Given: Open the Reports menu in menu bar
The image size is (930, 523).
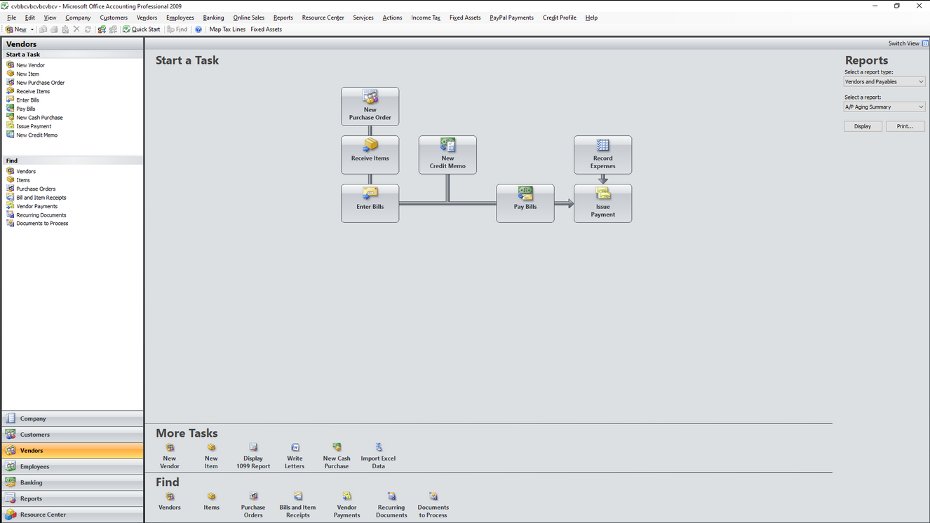Looking at the screenshot, I should (x=283, y=18).
